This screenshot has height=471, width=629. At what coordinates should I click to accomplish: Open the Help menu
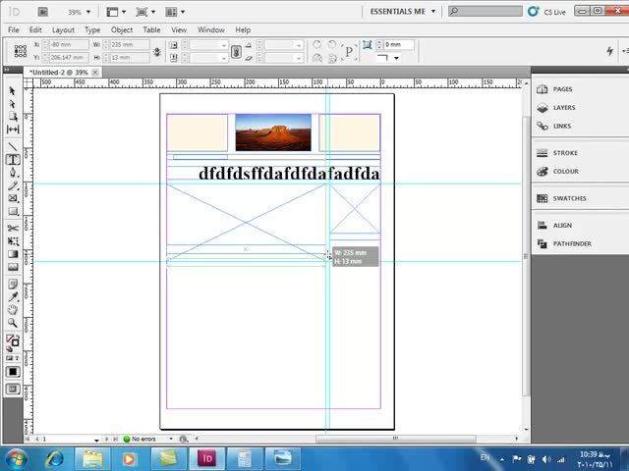pos(243,29)
